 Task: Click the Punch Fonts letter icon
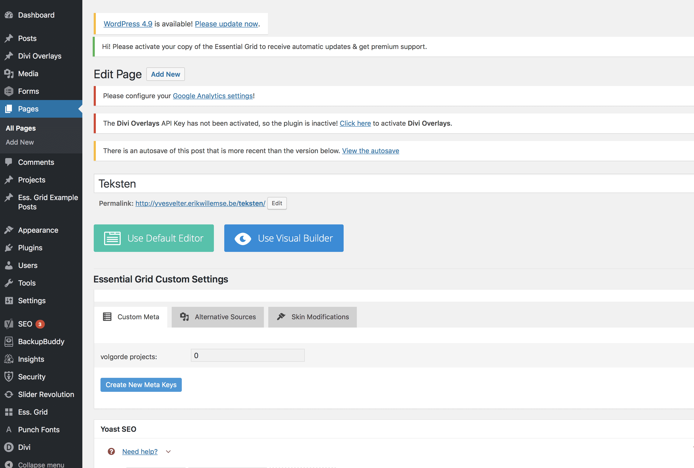pyautogui.click(x=9, y=429)
